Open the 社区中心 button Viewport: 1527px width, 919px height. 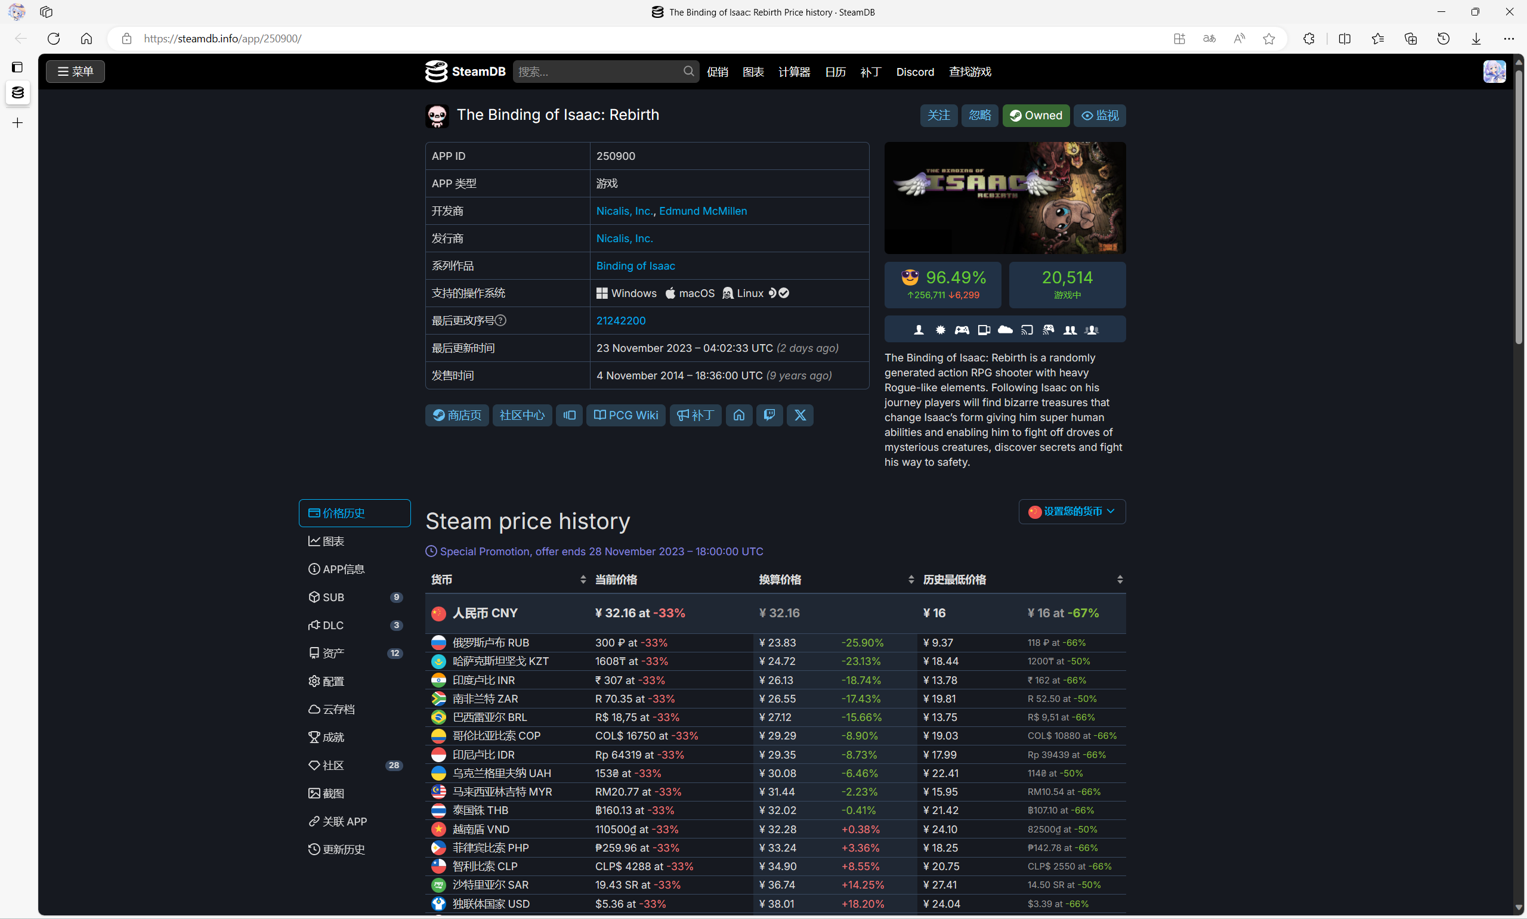pyautogui.click(x=522, y=415)
